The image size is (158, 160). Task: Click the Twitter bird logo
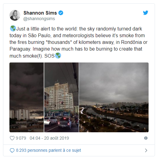click(x=145, y=13)
